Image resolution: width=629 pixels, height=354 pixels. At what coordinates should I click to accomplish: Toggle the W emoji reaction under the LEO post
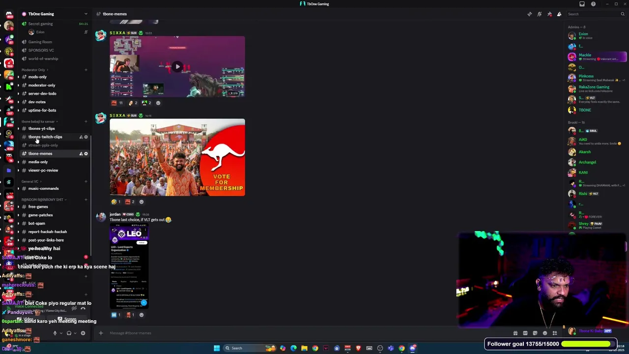pos(116,315)
